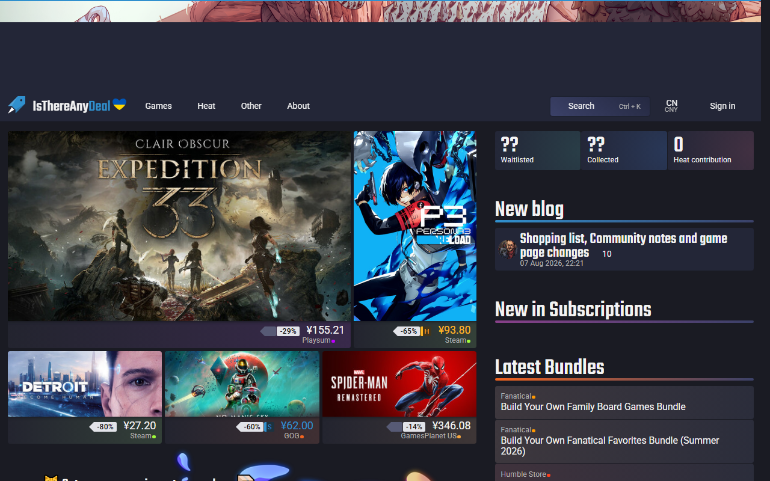770x481 pixels.
Task: Click the blue S badge on No Man's Sky price
Action: tap(269, 427)
